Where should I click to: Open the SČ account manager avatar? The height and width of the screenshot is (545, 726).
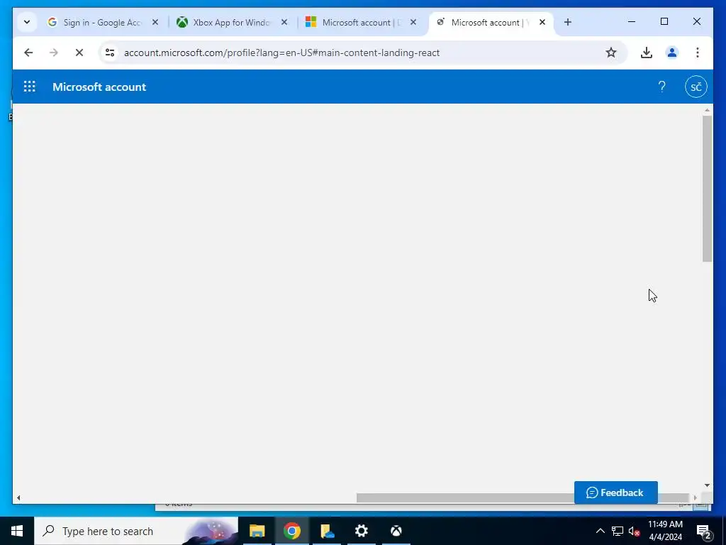tap(696, 87)
